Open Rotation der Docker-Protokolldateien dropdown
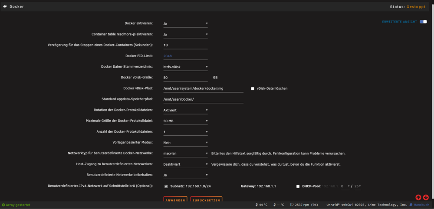 click(x=185, y=110)
